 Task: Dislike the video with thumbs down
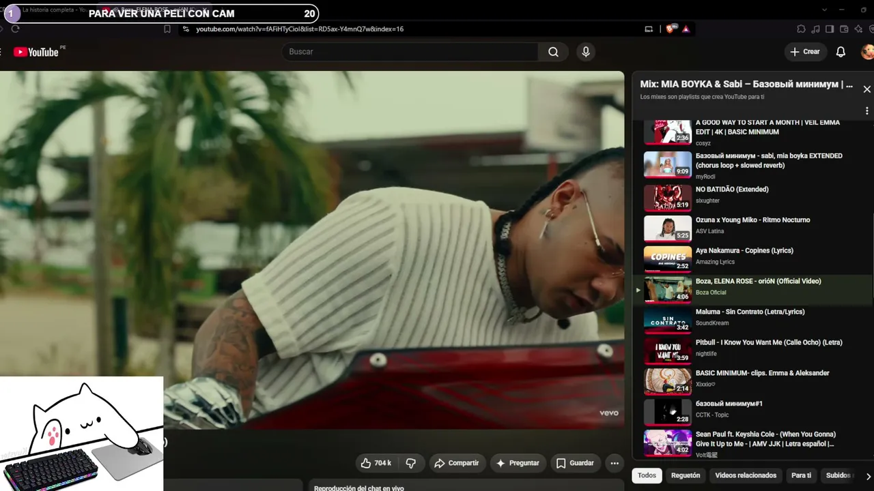pyautogui.click(x=410, y=463)
